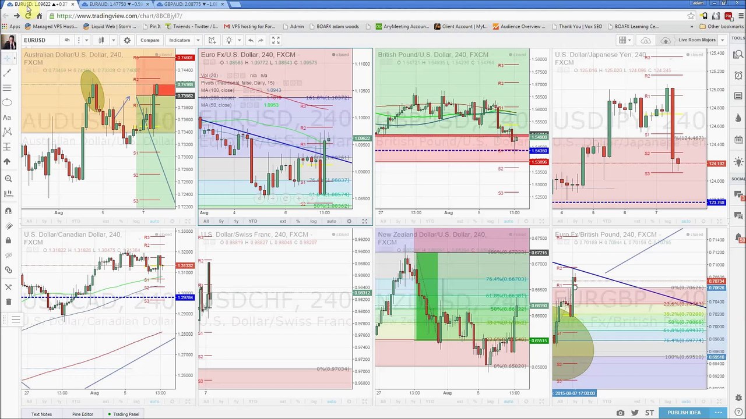This screenshot has width=746, height=419.
Task: Open the AnyMeeting Account bookmark
Action: click(x=402, y=26)
